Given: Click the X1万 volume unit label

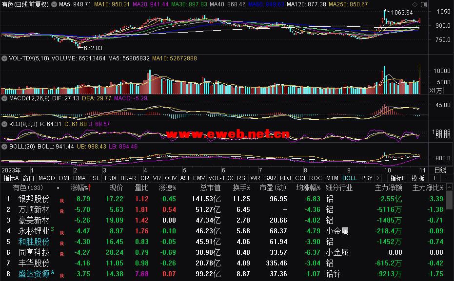Looking at the screenshot, I should tap(436, 91).
